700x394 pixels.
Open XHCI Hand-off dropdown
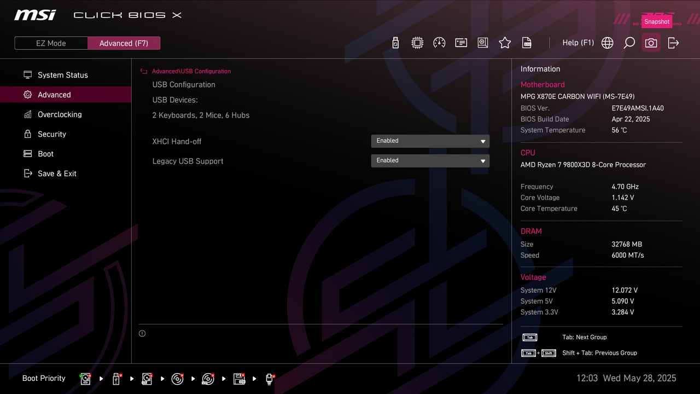pyautogui.click(x=430, y=141)
